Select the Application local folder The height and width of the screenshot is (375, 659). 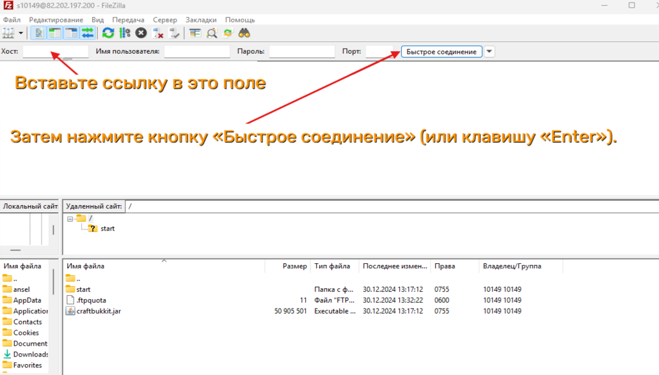point(25,311)
